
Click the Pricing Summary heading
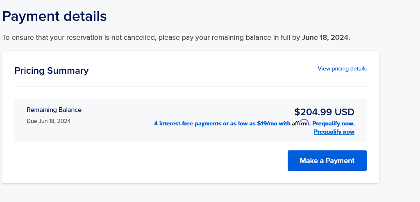[x=52, y=71]
